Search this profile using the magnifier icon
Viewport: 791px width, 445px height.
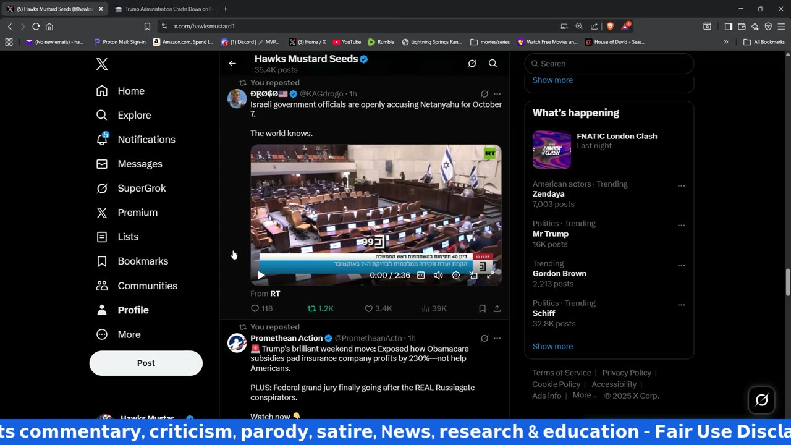[x=493, y=63]
